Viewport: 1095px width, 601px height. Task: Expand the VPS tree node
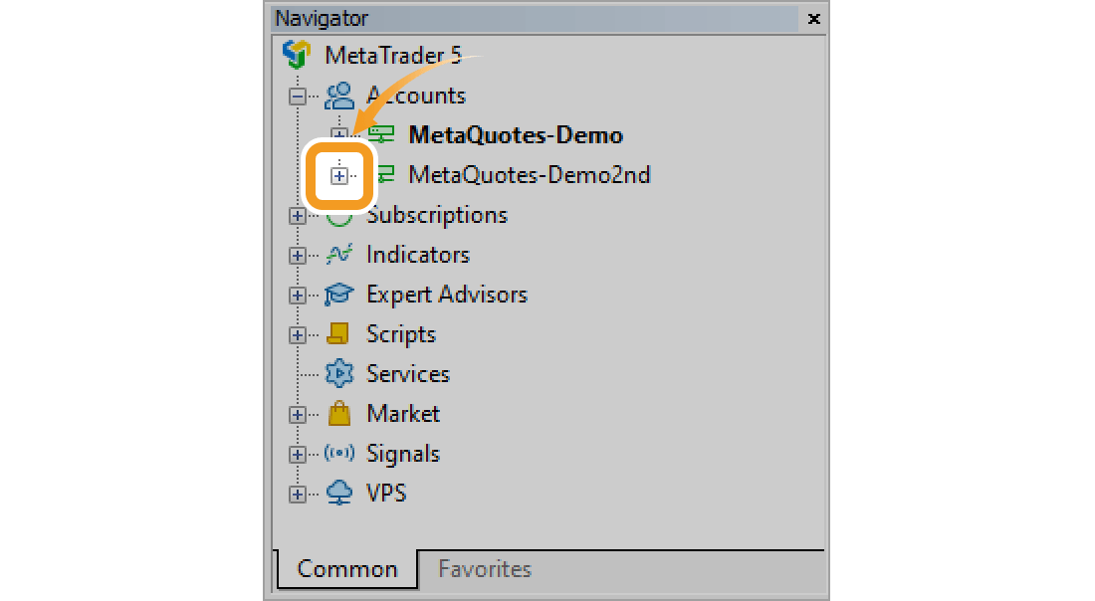[x=297, y=495]
